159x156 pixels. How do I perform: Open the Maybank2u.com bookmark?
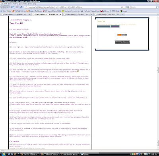point(71,11)
